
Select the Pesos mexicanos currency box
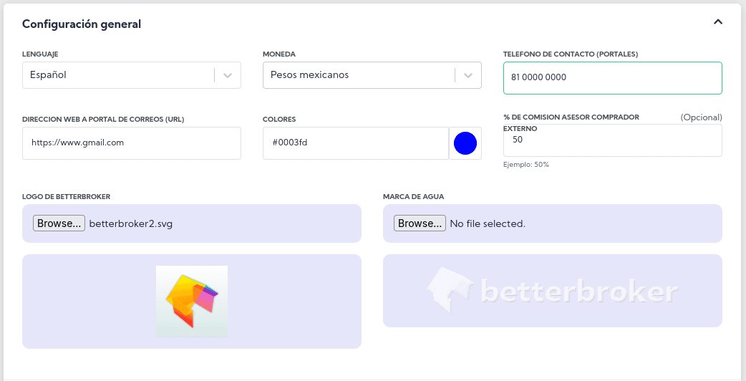pos(358,75)
